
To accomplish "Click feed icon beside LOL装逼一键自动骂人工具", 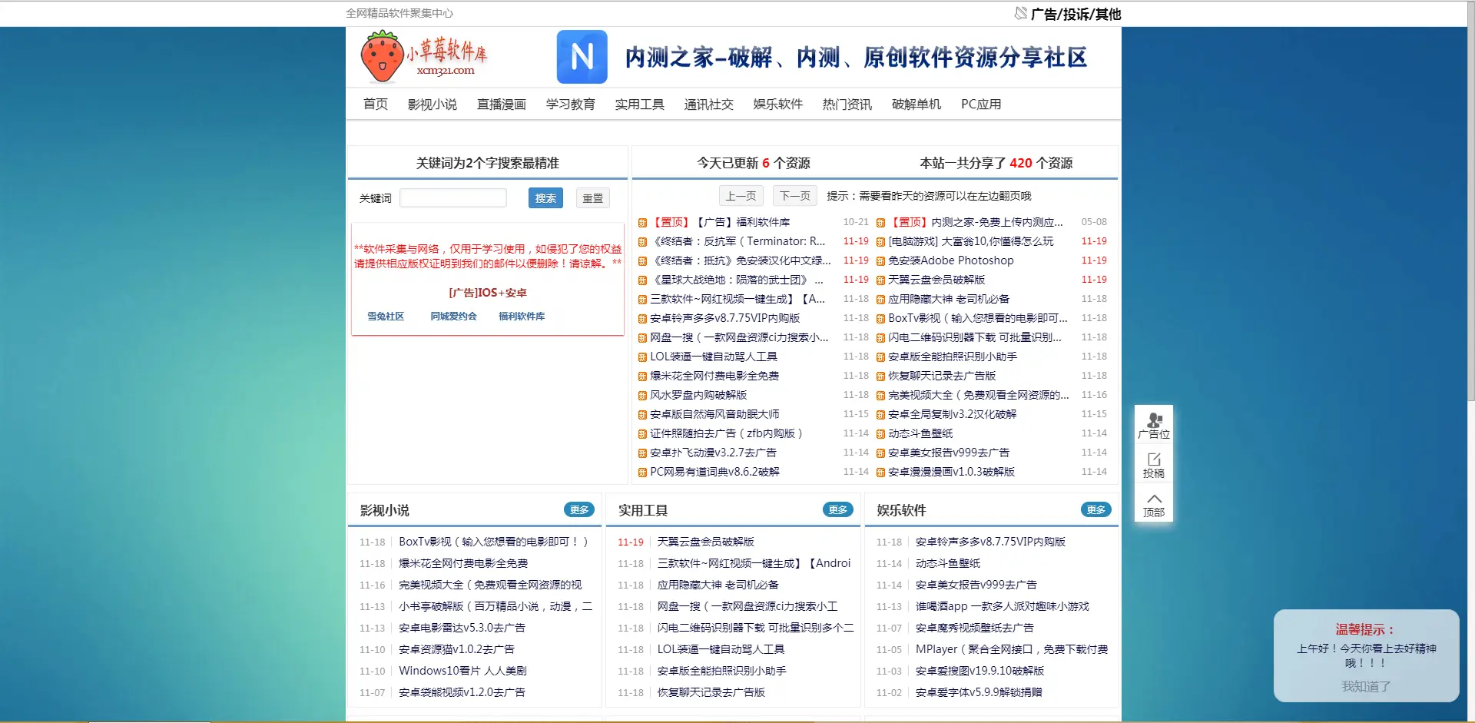I will (642, 357).
